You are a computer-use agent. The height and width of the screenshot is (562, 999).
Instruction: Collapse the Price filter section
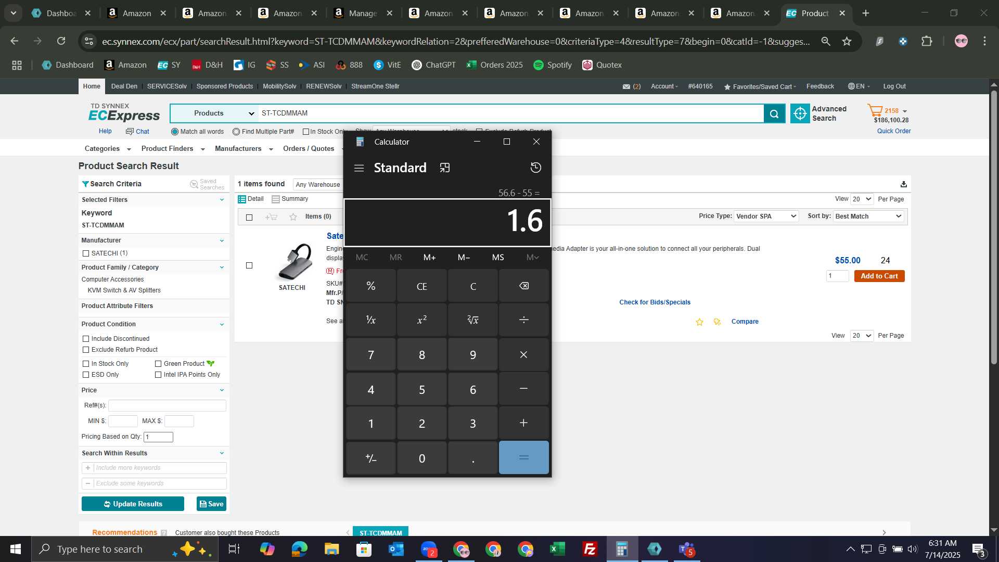[x=222, y=390]
